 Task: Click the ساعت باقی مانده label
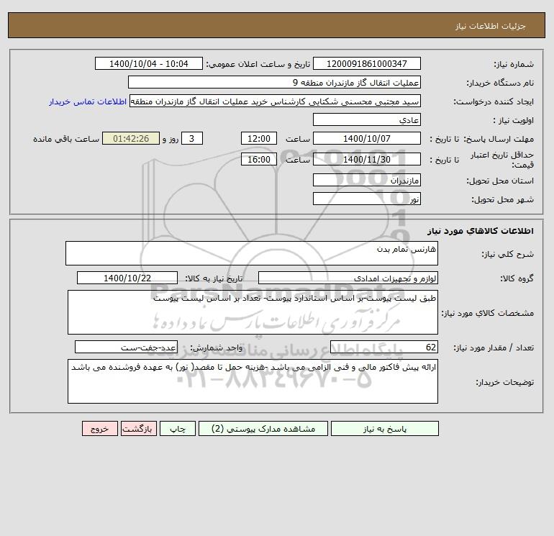click(x=66, y=139)
